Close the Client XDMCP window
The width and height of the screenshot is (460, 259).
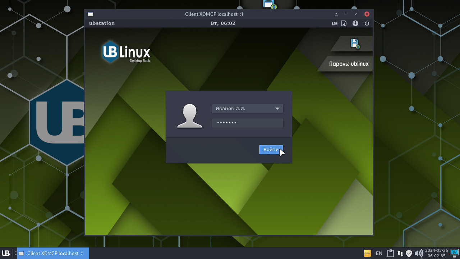click(367, 14)
